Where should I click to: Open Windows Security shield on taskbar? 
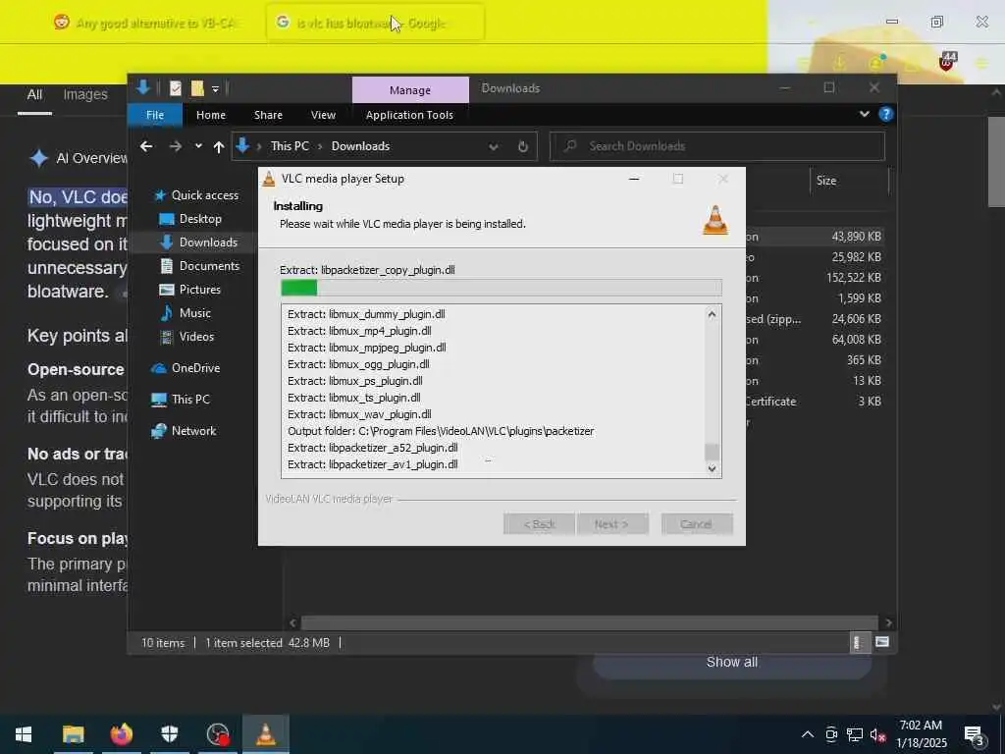click(169, 734)
